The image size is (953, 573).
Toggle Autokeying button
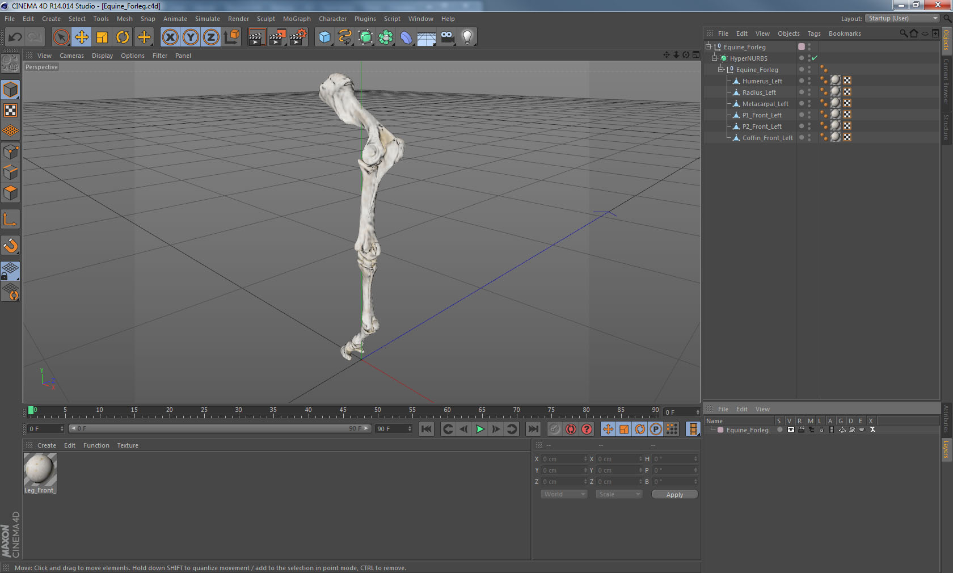(571, 429)
